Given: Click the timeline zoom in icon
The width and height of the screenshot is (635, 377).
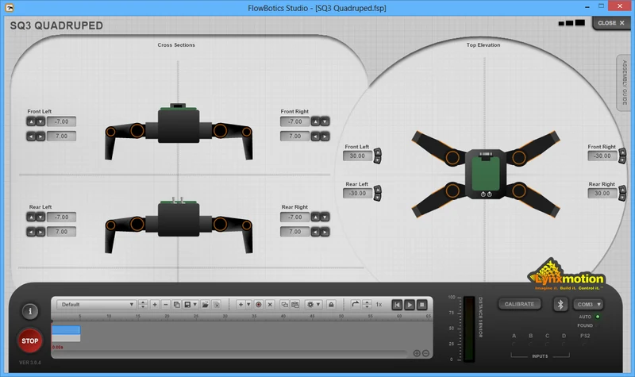Looking at the screenshot, I should [416, 353].
